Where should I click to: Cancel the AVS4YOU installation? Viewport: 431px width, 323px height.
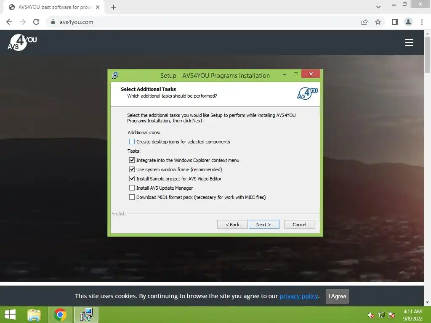tap(300, 225)
